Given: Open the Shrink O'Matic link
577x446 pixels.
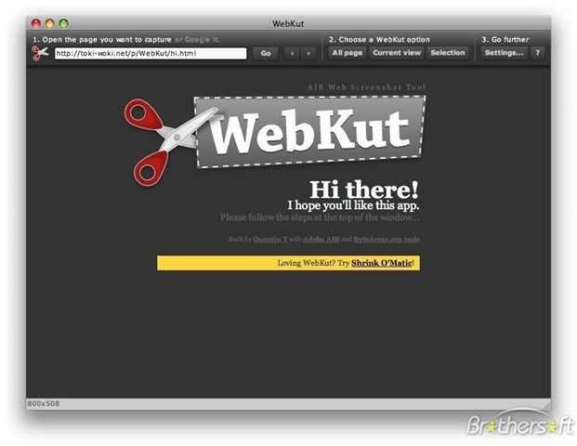Looking at the screenshot, I should click(381, 264).
